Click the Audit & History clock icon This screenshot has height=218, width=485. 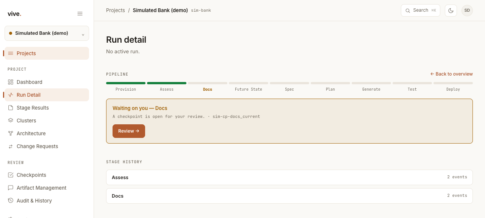coord(11,201)
